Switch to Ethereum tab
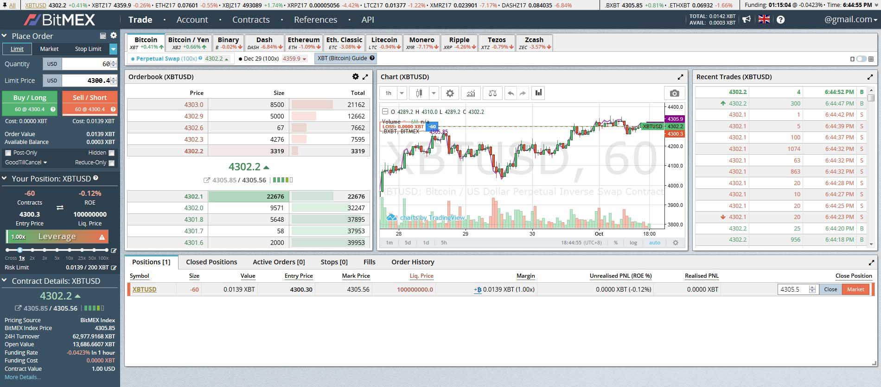The width and height of the screenshot is (881, 387). [304, 43]
